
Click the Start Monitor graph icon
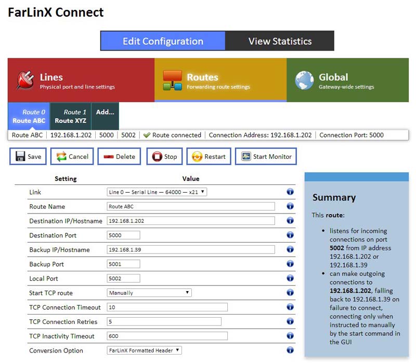pyautogui.click(x=246, y=156)
